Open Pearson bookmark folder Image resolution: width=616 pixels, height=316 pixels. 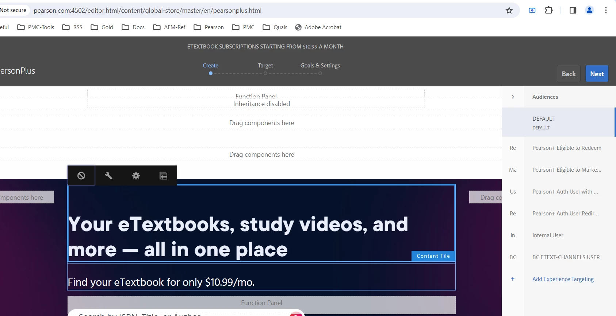click(x=209, y=27)
